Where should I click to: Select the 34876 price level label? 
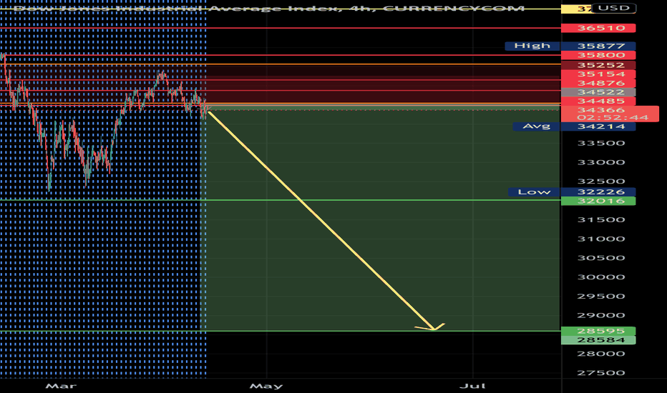click(x=598, y=83)
